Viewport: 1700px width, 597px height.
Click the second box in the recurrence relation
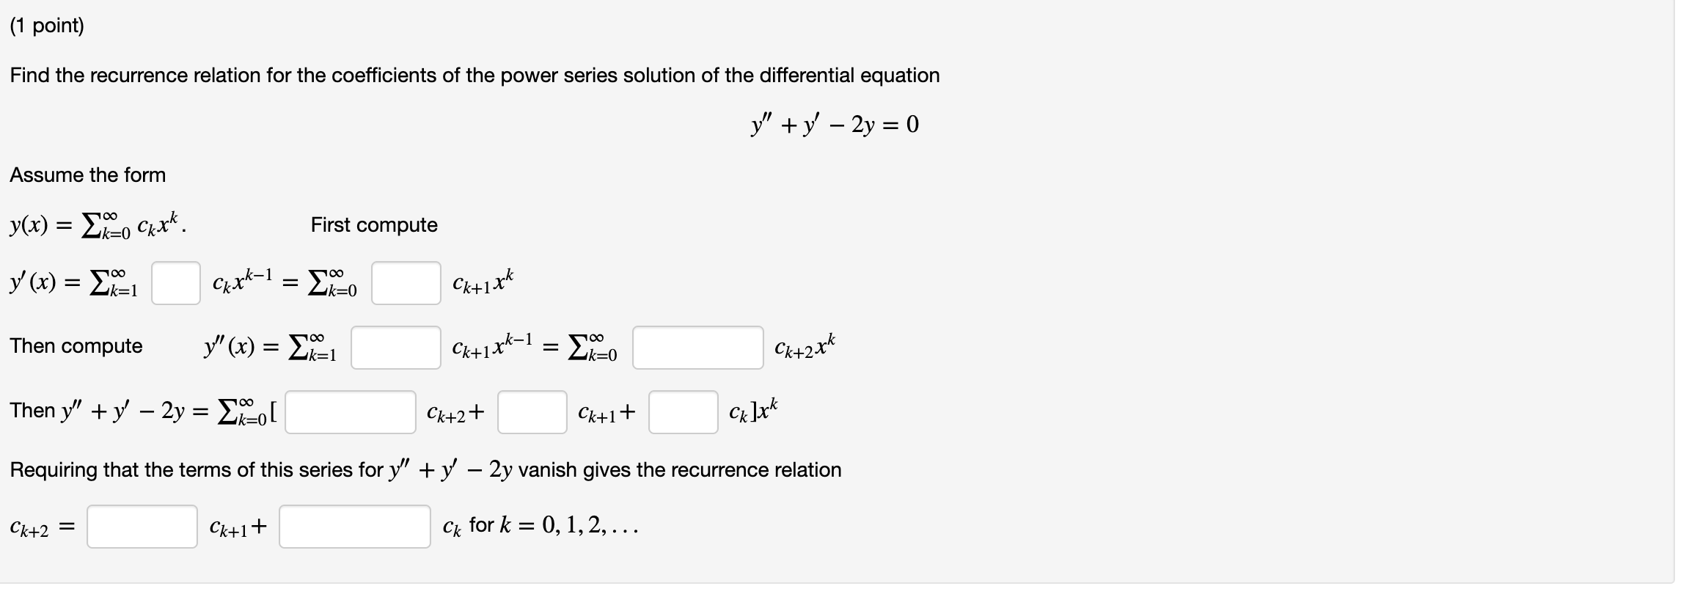point(355,527)
